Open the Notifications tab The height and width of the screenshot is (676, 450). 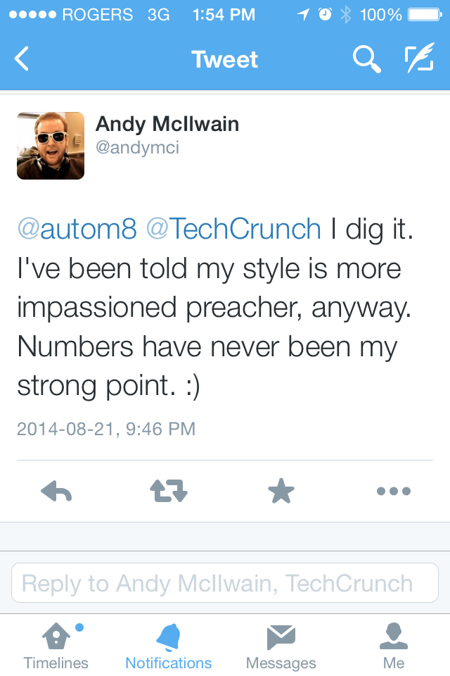169,646
